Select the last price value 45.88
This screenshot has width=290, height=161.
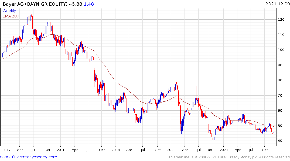coord(76,4)
